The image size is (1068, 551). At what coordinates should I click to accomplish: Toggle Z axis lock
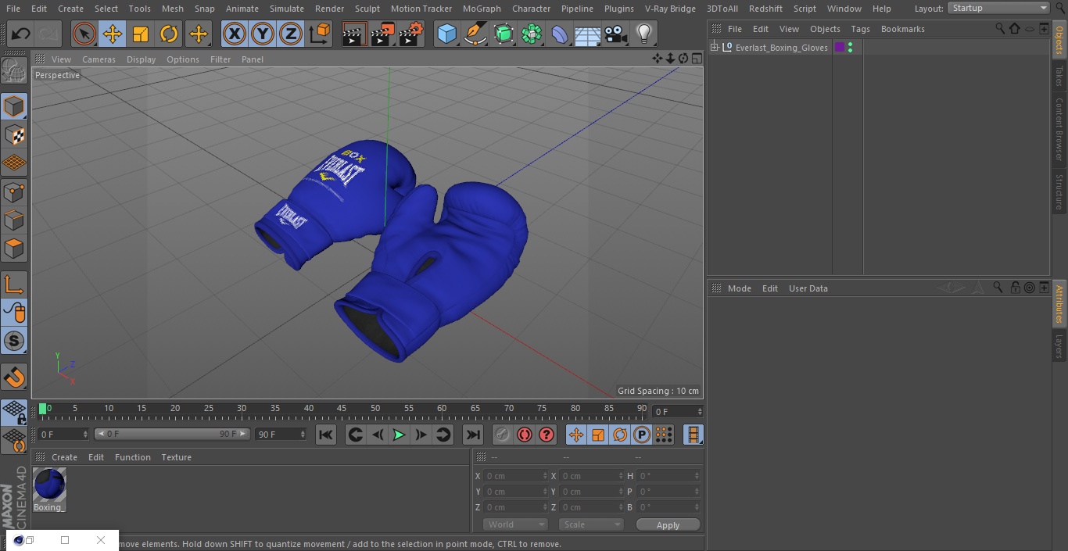[x=291, y=34]
